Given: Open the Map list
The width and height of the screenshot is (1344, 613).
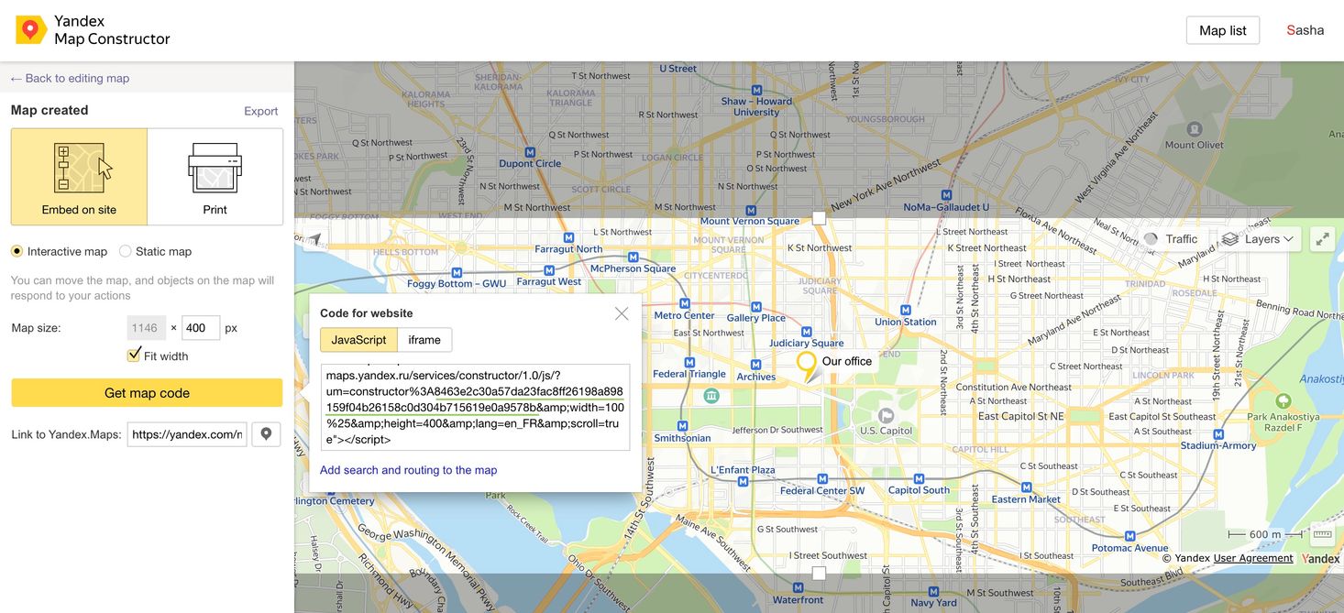Looking at the screenshot, I should 1222,30.
